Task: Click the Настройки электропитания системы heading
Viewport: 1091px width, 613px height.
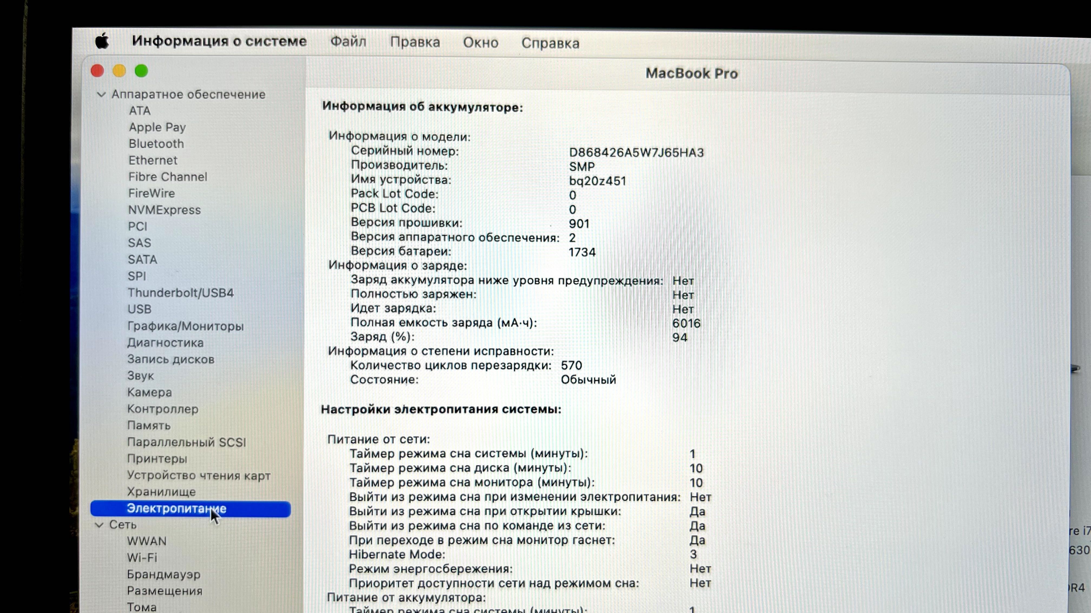Action: click(x=441, y=409)
